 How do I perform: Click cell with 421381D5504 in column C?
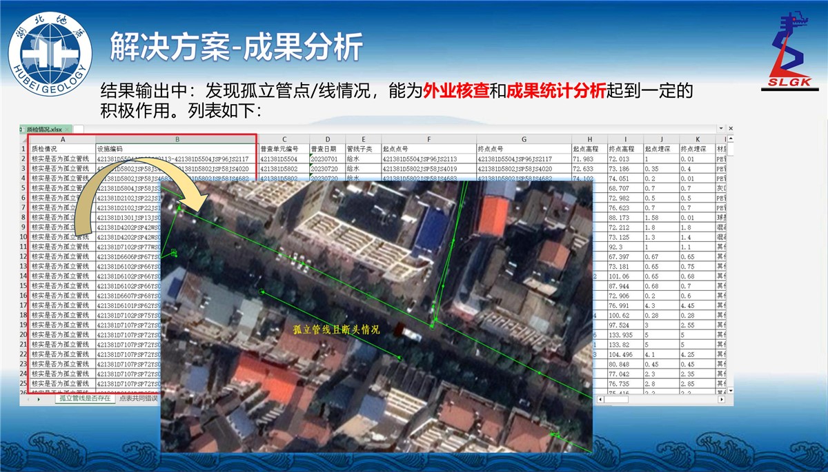pyautogui.click(x=284, y=158)
